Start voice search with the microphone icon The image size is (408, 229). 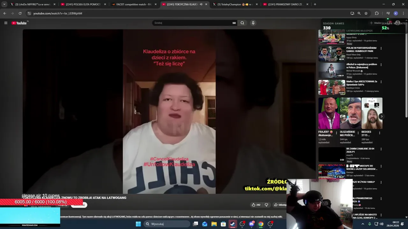[253, 23]
